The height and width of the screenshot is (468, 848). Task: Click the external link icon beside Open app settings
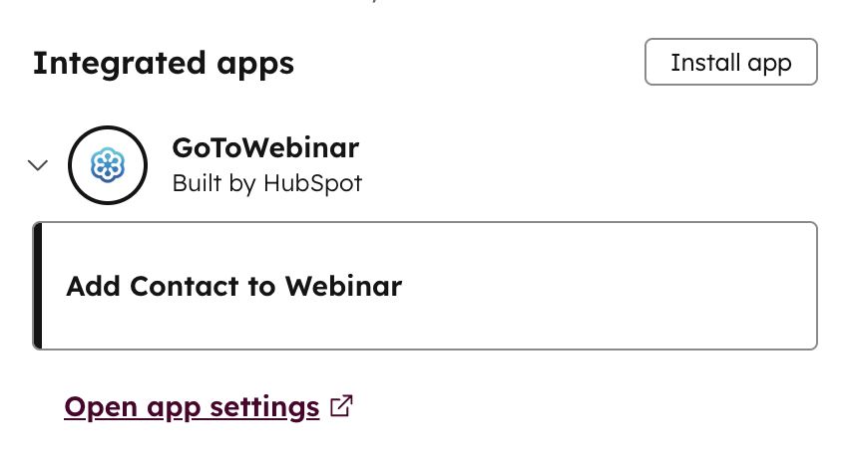pyautogui.click(x=341, y=406)
